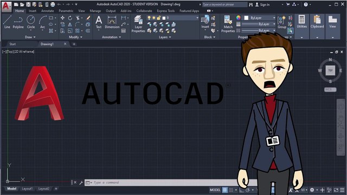Toggle layer 0 freeze sun icon
The image size is (347, 195).
point(154,18)
